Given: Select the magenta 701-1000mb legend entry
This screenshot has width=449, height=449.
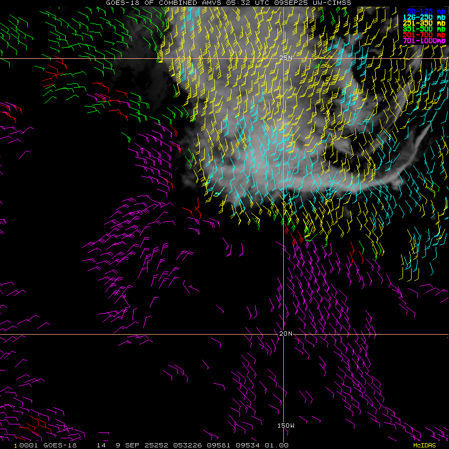Looking at the screenshot, I should pyautogui.click(x=424, y=41).
